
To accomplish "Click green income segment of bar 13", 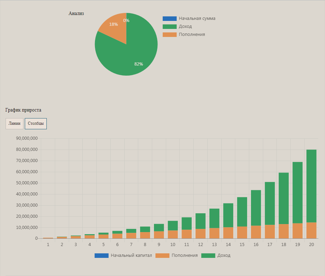I will click(214, 219).
